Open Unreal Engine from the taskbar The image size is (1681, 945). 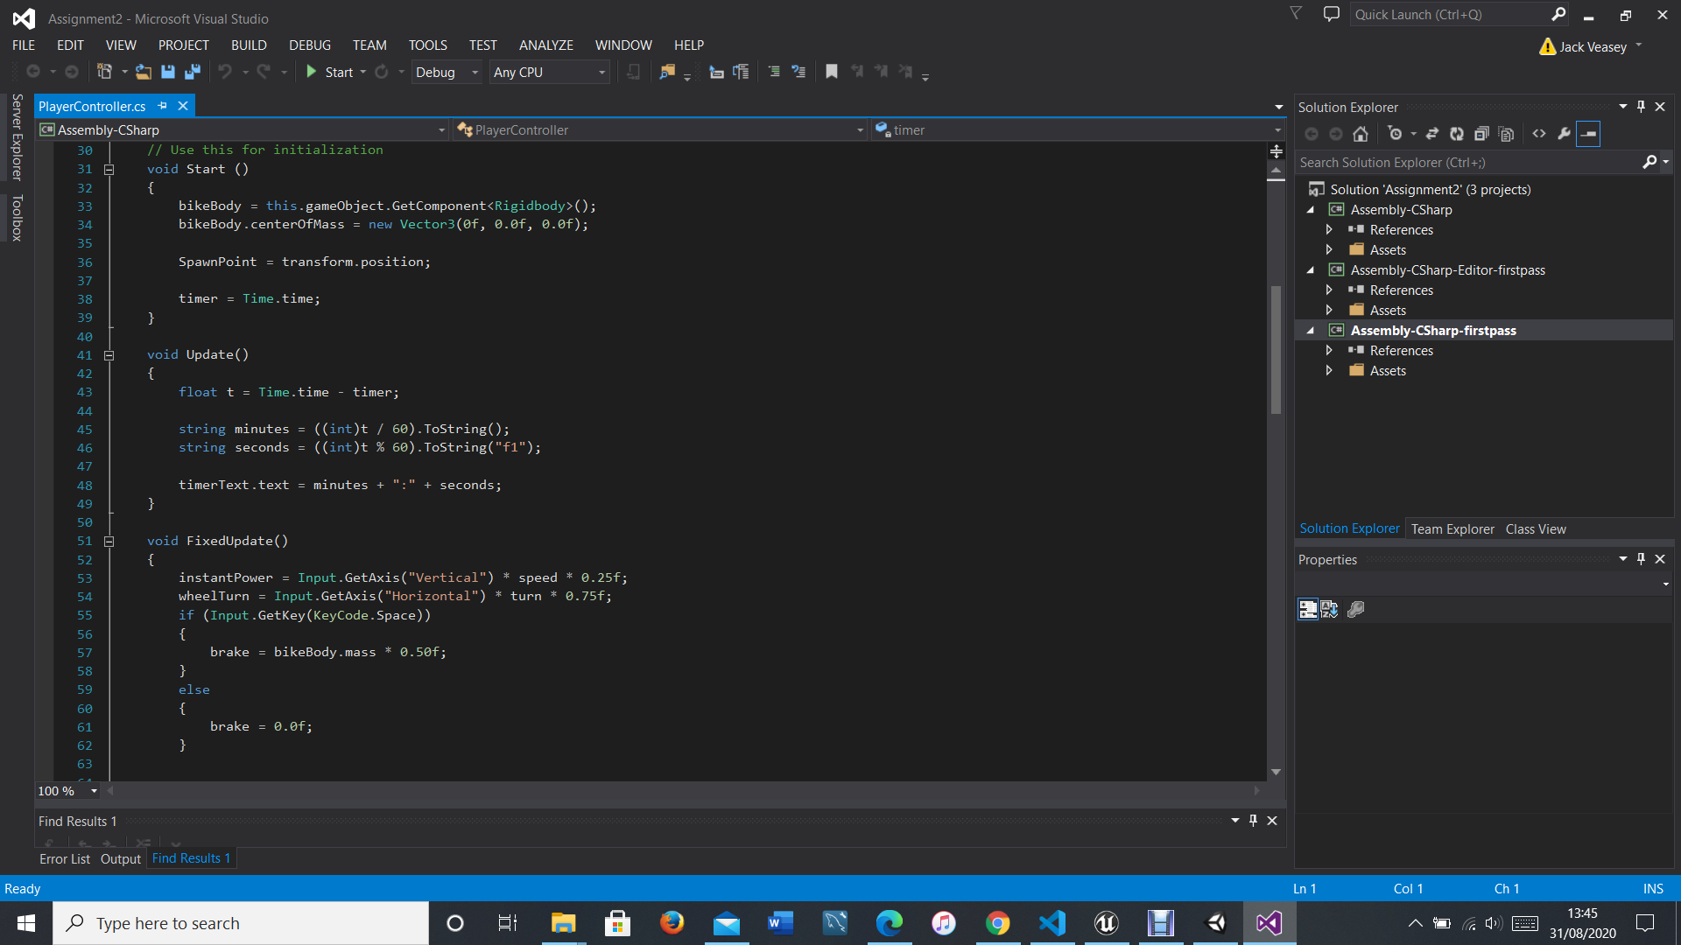(1107, 923)
